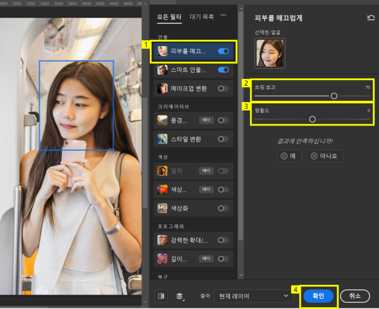
Task: Click the layers preview icon at bottom
Action: pos(179,296)
